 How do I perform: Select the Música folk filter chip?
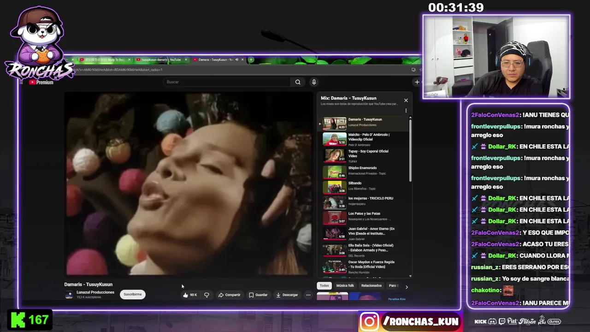pos(345,285)
